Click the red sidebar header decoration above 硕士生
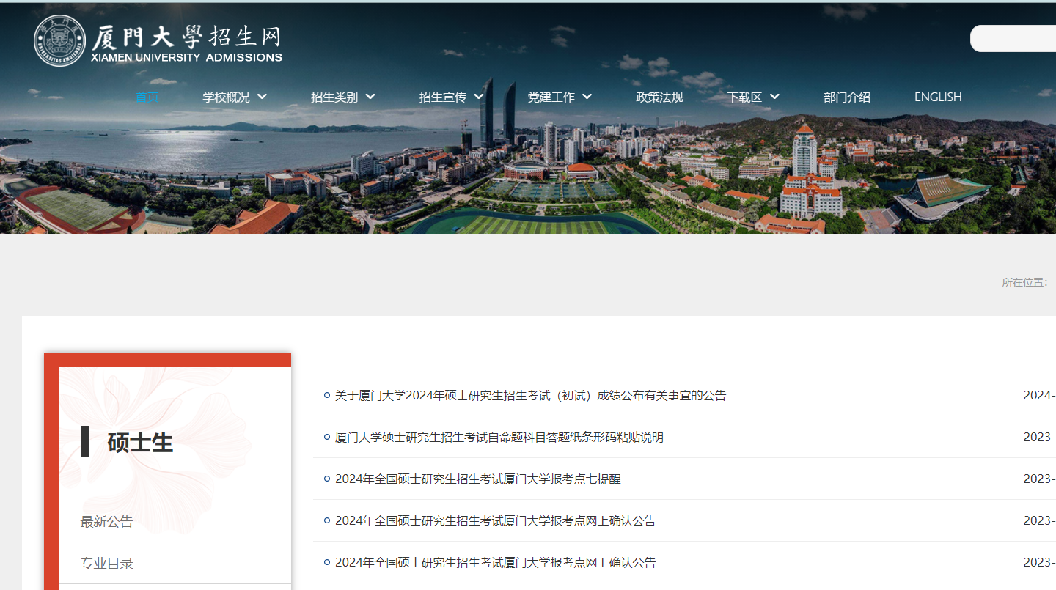The image size is (1056, 590). (167, 358)
